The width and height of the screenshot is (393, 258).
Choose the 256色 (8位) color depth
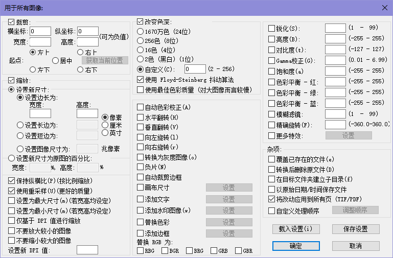pyautogui.click(x=141, y=41)
